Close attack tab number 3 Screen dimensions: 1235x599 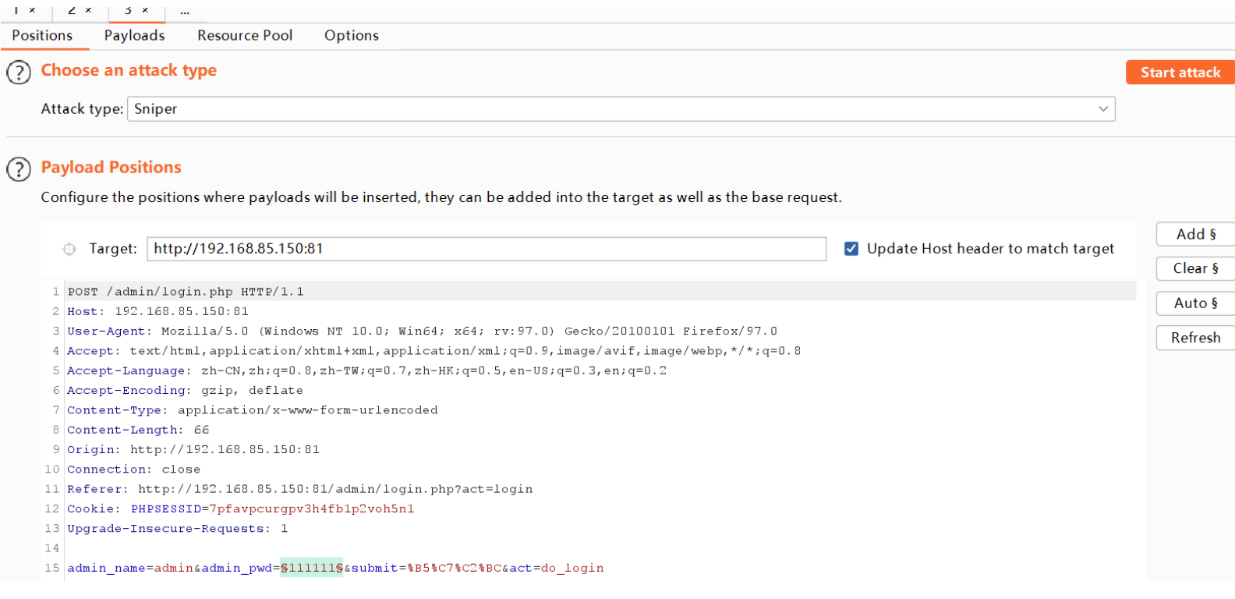145,10
